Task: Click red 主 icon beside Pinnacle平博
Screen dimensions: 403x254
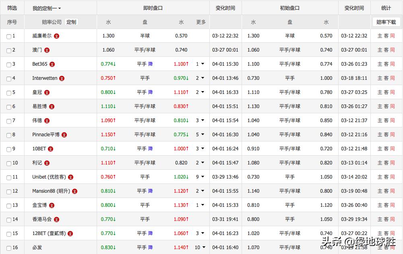Action: [64, 135]
